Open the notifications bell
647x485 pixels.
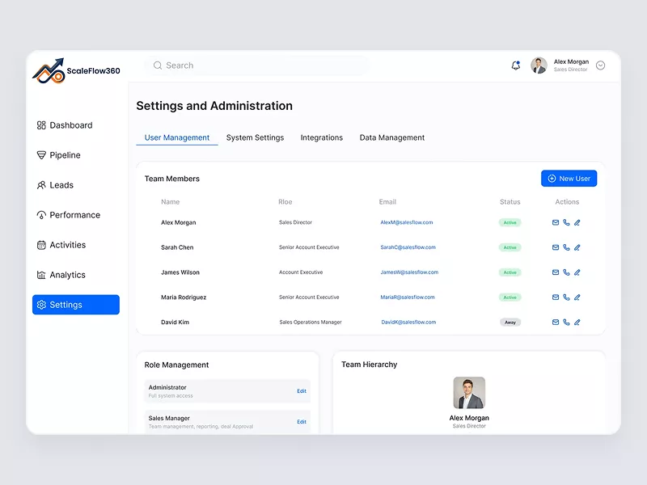pyautogui.click(x=516, y=65)
